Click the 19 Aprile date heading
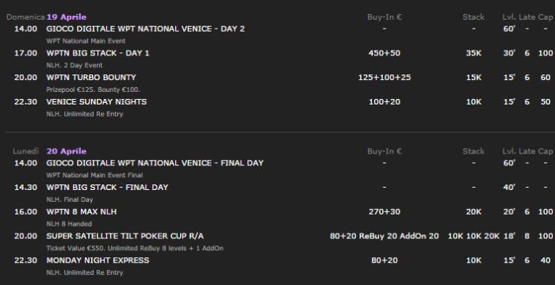The width and height of the screenshot is (555, 285). (67, 17)
